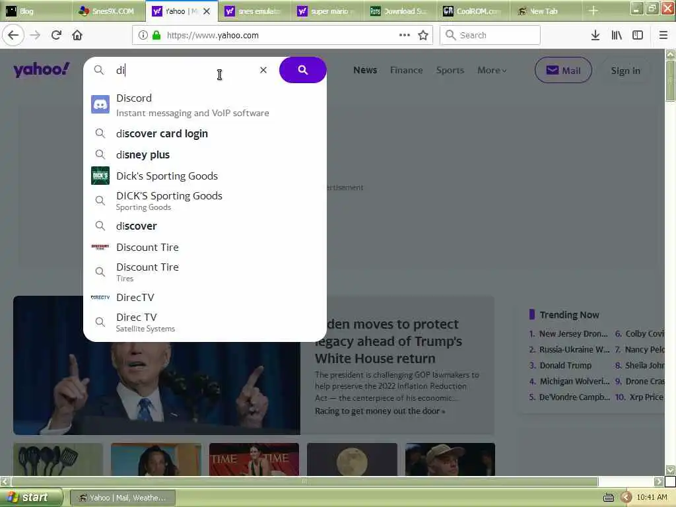Viewport: 676px width, 507px height.
Task: Open the library bookshelf icon
Action: 617,36
